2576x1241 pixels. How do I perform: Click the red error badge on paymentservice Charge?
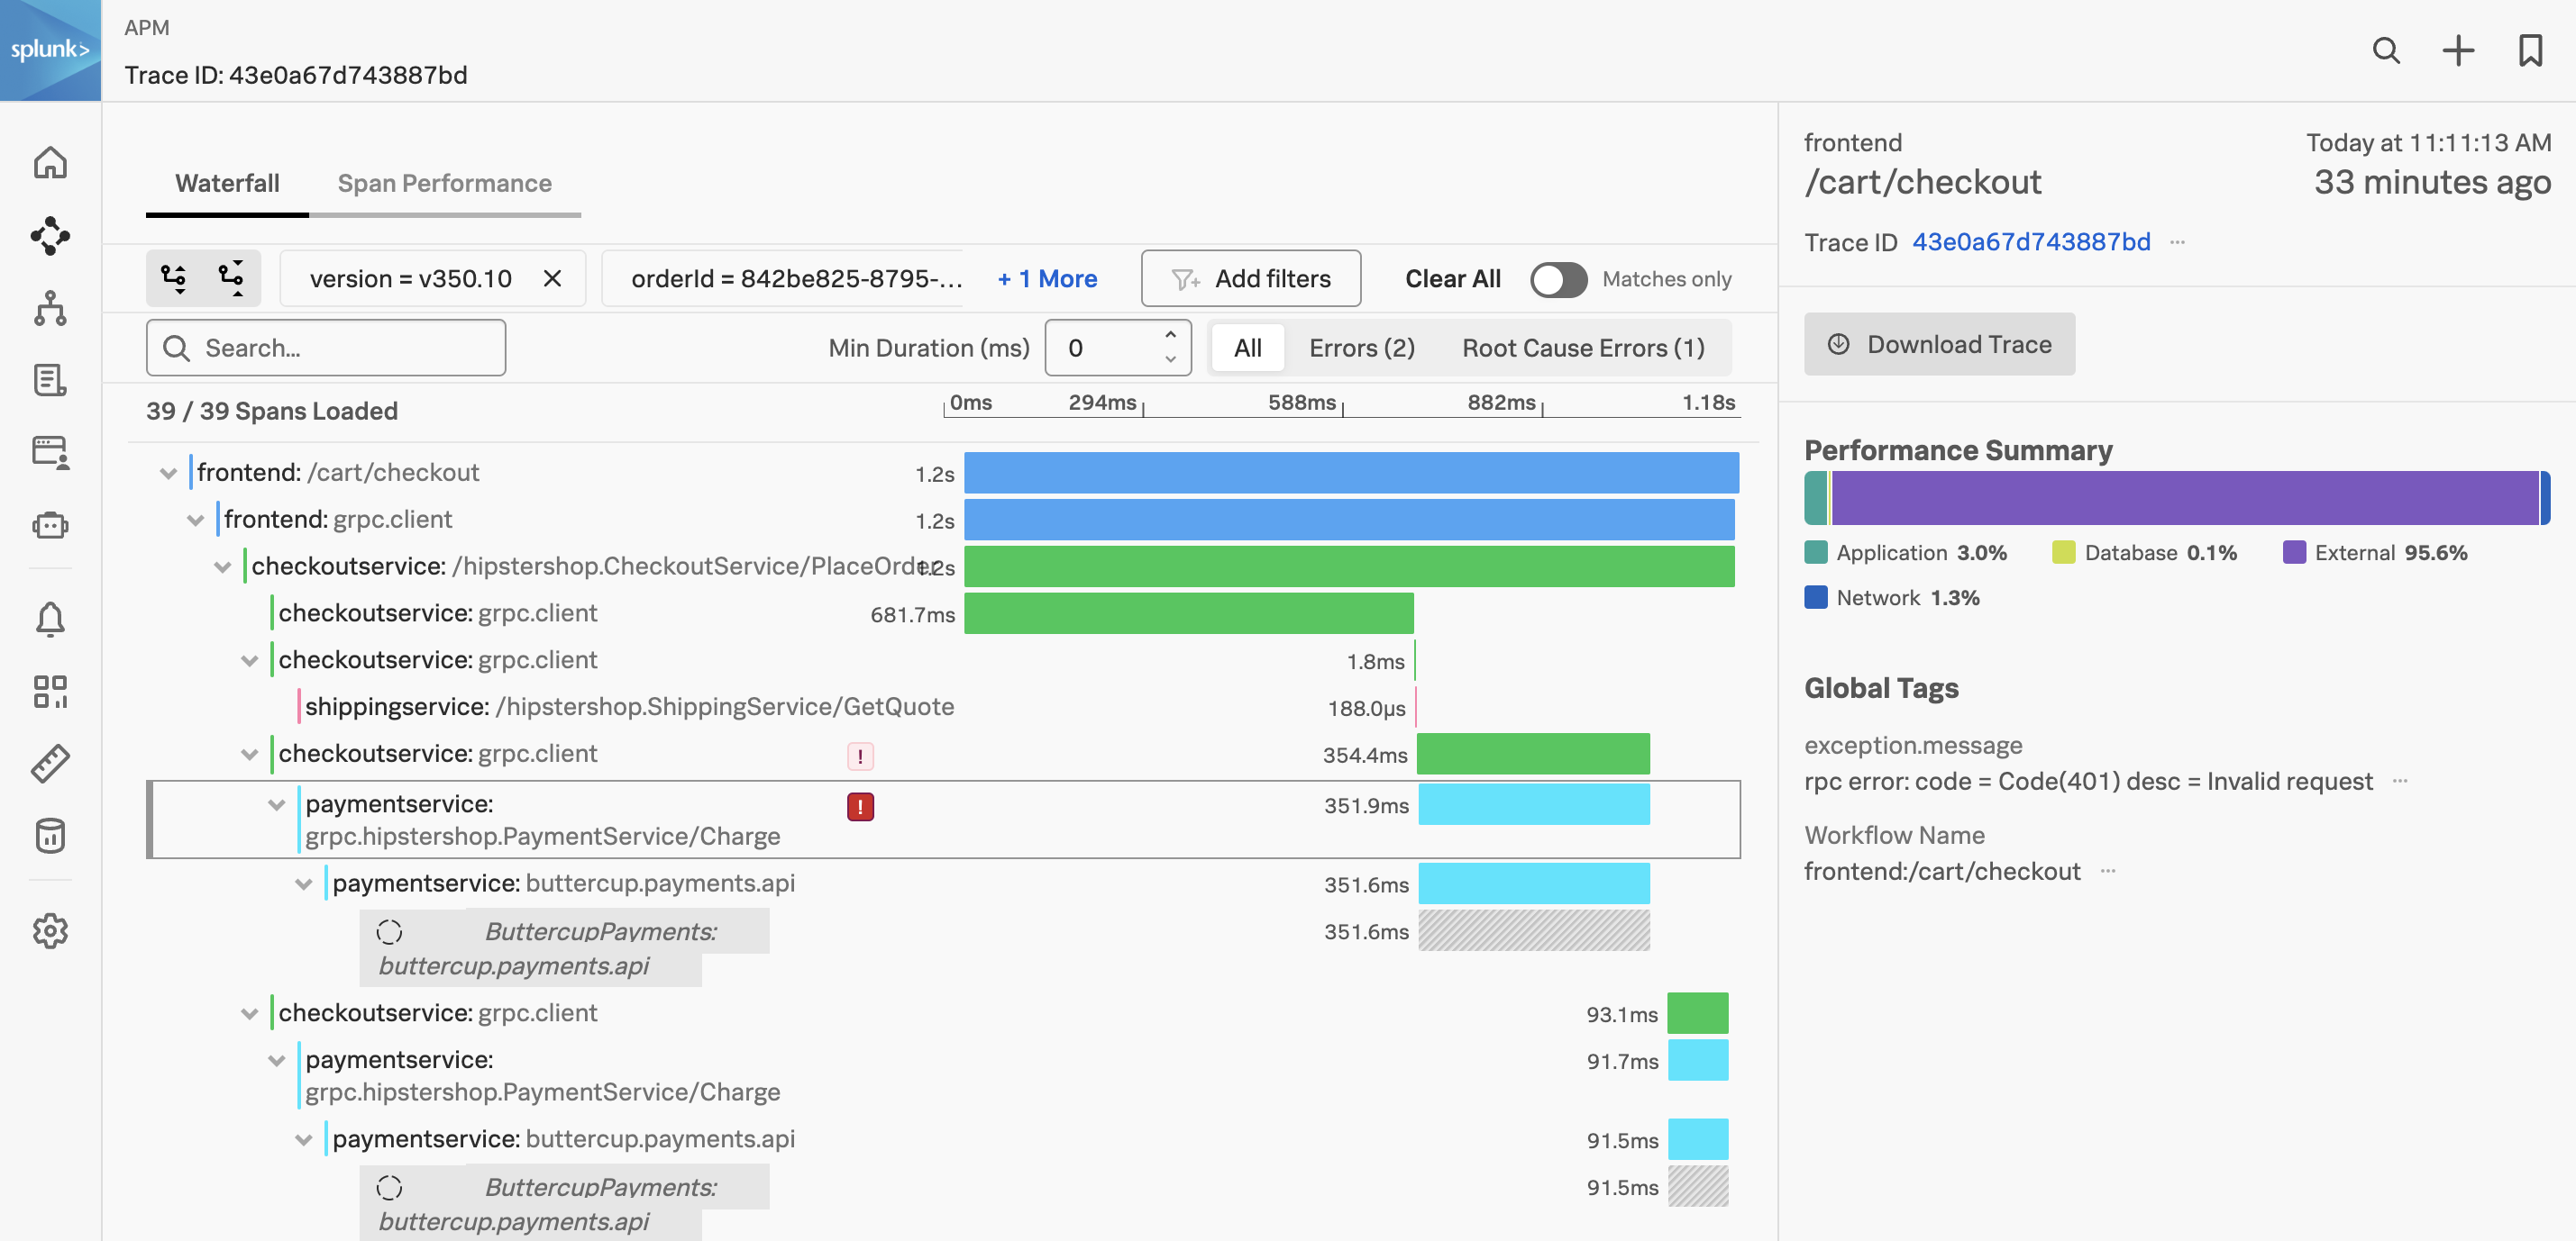pos(860,806)
